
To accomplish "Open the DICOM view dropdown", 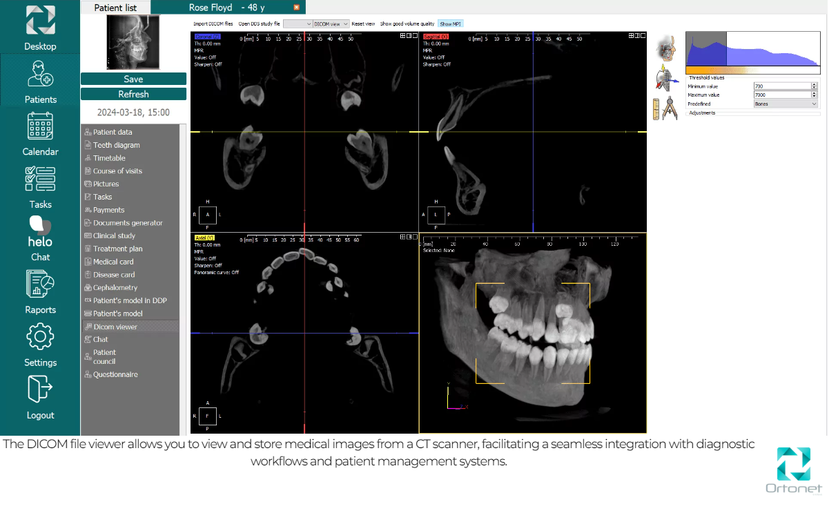I will point(331,23).
